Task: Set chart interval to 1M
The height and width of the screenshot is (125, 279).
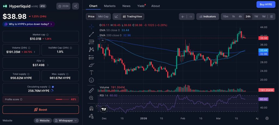Action: [x=264, y=17]
